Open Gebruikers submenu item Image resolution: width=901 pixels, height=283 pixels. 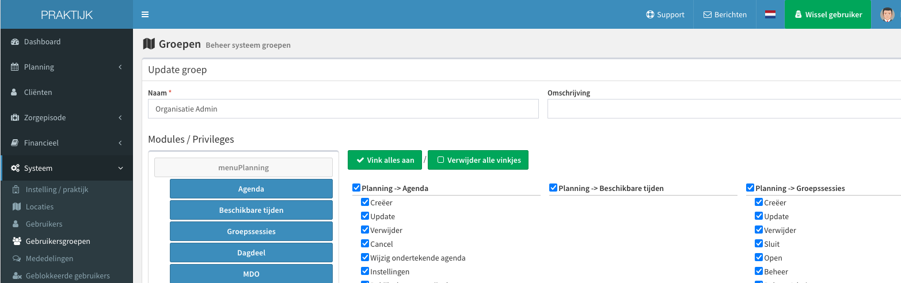click(67, 224)
